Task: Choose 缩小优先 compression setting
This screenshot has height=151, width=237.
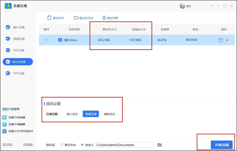Action: pyautogui.click(x=72, y=114)
